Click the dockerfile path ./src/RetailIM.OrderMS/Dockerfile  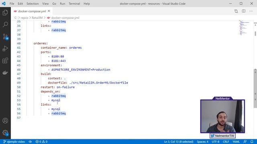99,83
